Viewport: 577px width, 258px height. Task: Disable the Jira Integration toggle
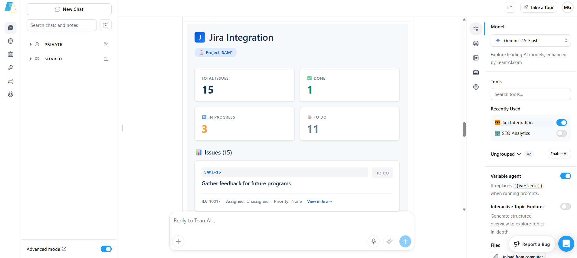(x=562, y=123)
